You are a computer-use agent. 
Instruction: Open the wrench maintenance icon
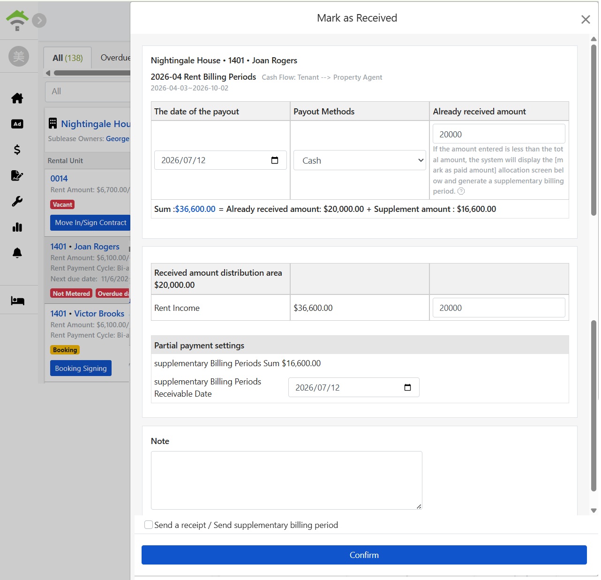17,201
